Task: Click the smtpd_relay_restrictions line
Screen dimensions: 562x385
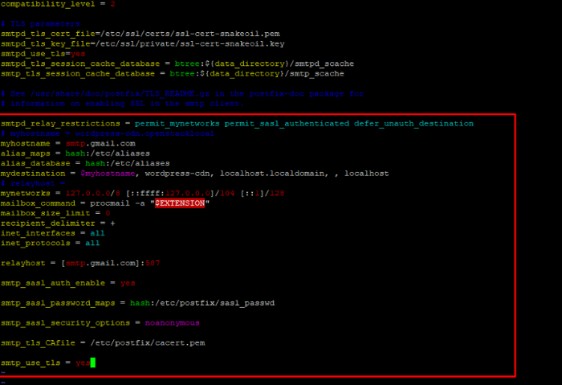Action: tap(237, 124)
